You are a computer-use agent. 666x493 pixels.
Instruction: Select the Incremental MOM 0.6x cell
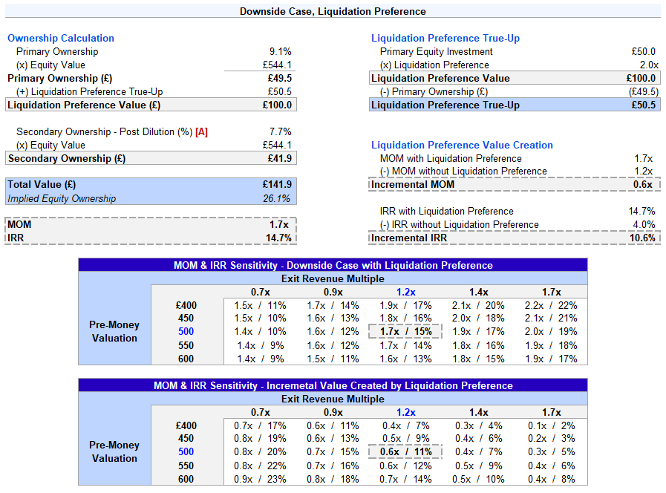pyautogui.click(x=643, y=185)
